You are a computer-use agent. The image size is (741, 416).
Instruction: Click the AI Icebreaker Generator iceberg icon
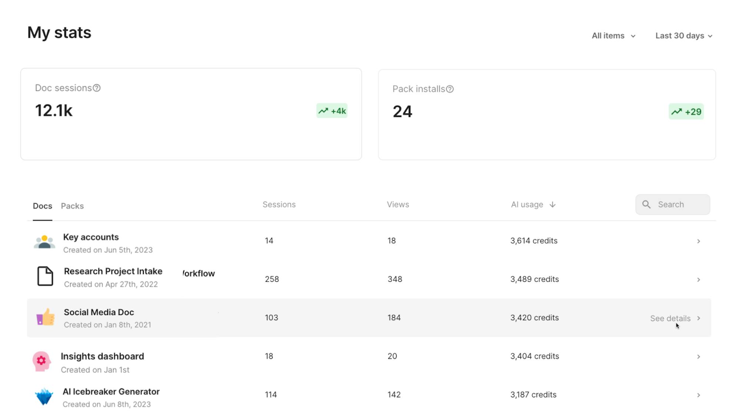44,396
